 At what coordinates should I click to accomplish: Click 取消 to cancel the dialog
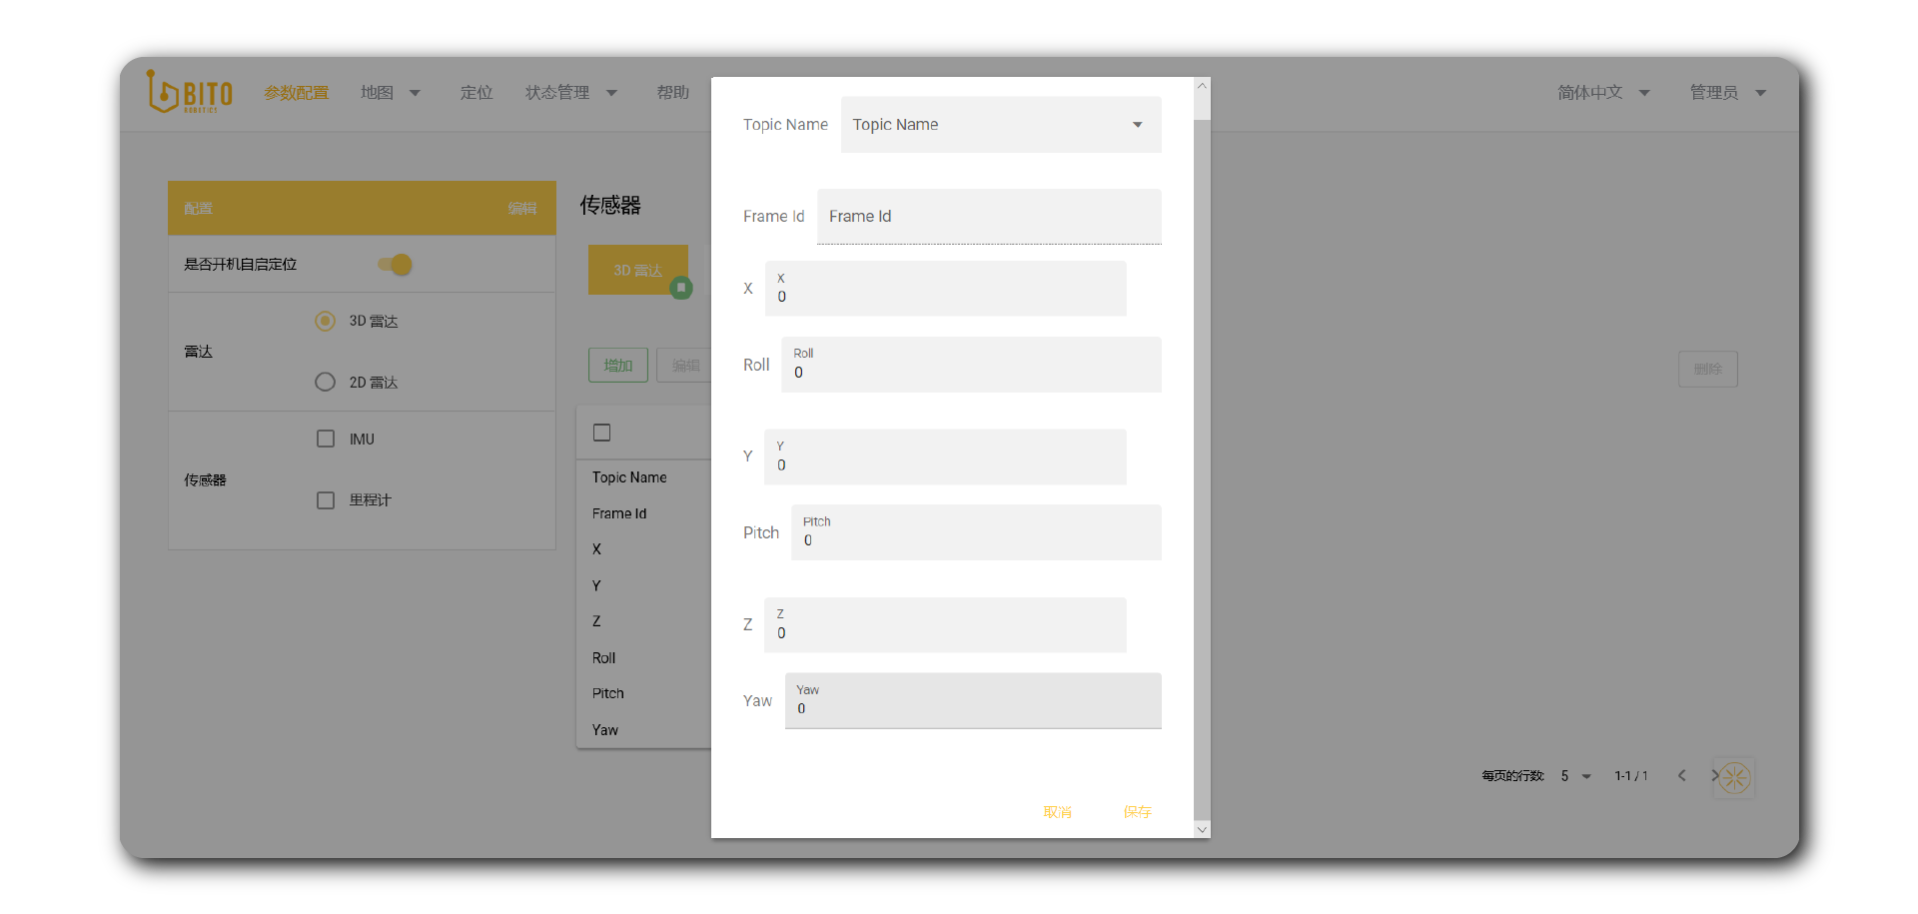click(x=1057, y=812)
